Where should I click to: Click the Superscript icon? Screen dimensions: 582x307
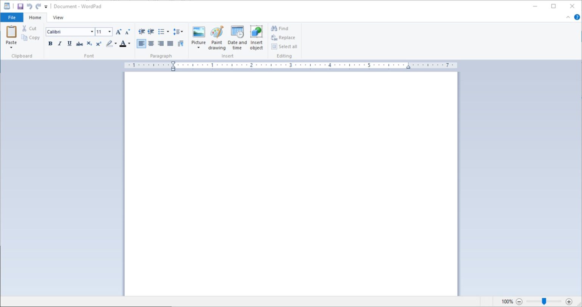(x=98, y=43)
